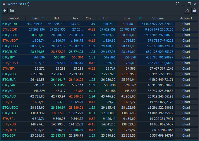Image resolution: width=199 pixels, height=141 pixels.
Task: Select the BTC/UAH symbol
Action: point(9,113)
